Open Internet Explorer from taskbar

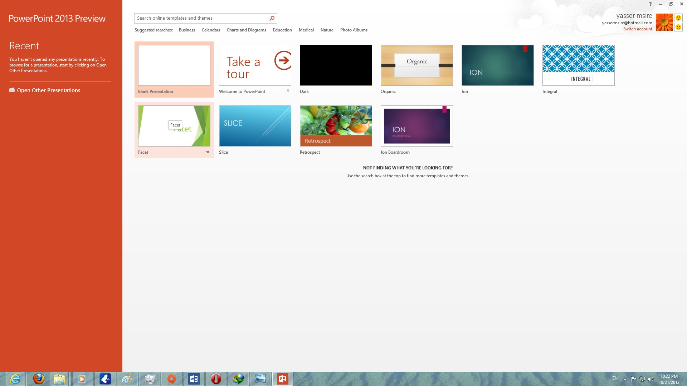tap(15, 379)
